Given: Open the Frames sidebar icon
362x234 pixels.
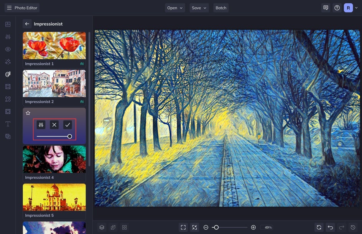Looking at the screenshot, I should [8, 87].
